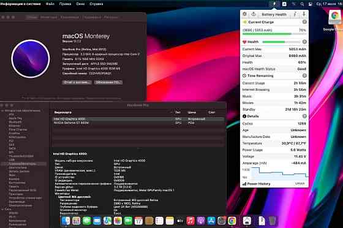This screenshot has width=343, height=228.
Task: Select SATA in the hardware sidebar
Action: (x=12, y=148)
